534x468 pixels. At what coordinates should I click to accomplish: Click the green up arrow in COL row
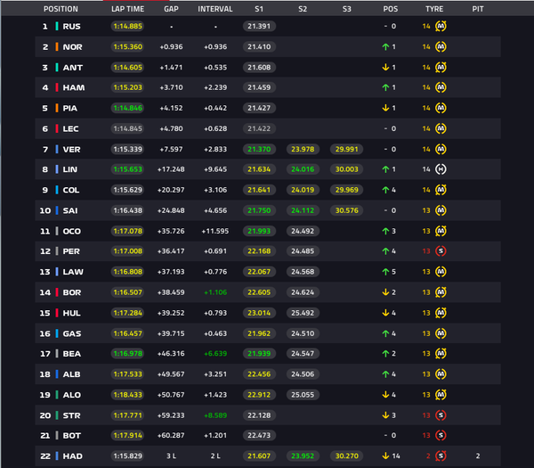click(385, 190)
